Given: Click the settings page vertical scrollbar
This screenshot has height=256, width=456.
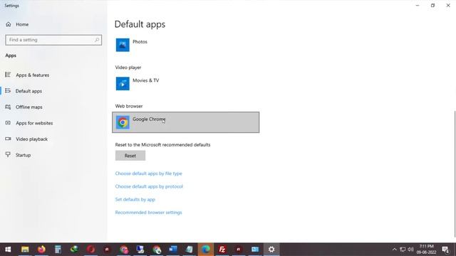Looking at the screenshot, I should point(455,174).
